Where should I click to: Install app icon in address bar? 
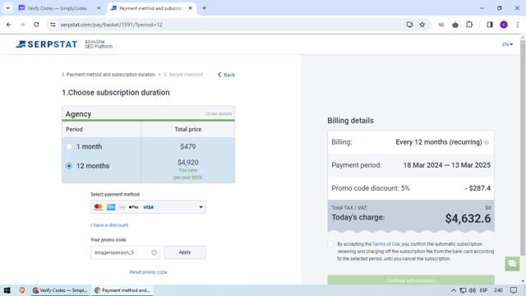coord(409,25)
